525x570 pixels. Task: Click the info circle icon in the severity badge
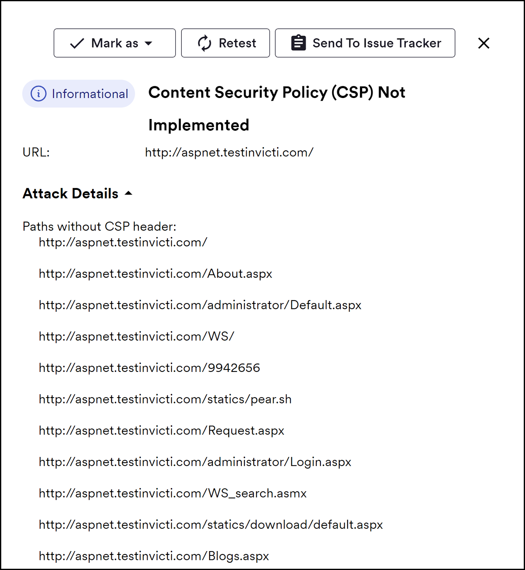click(x=38, y=94)
